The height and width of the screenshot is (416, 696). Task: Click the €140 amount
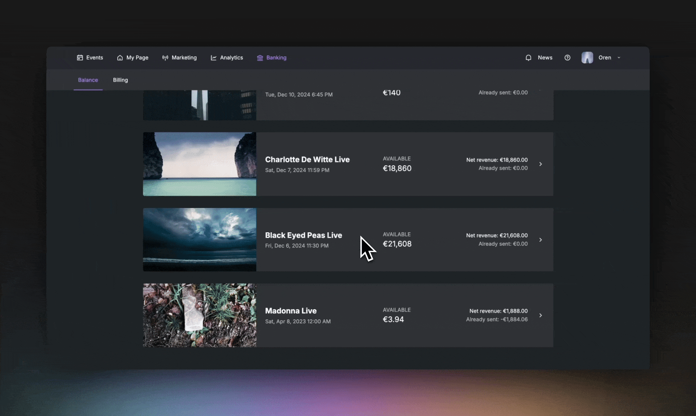(x=392, y=93)
